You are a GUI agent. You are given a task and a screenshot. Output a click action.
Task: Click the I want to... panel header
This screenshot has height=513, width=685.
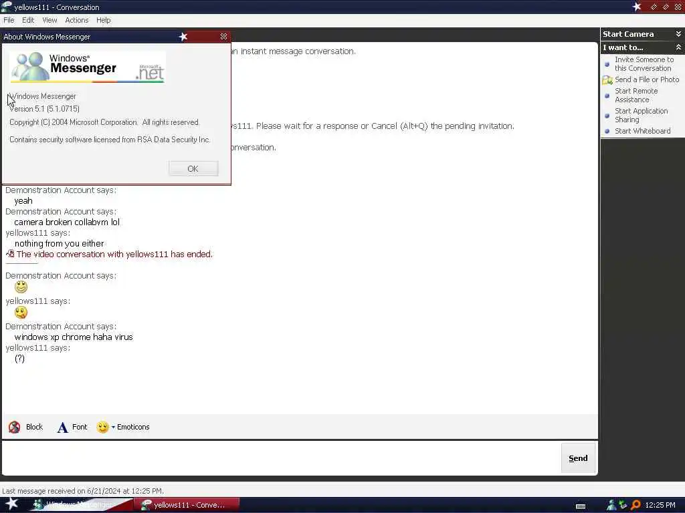click(643, 47)
